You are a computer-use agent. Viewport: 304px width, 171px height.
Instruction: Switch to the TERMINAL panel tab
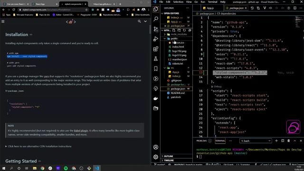pos(220,141)
